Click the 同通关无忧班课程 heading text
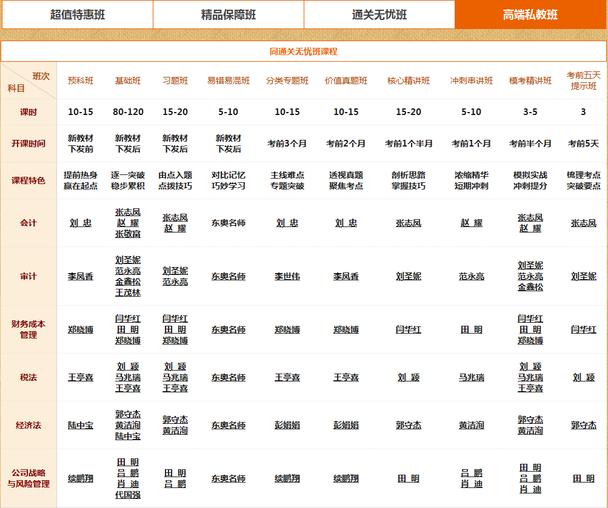Image resolution: width=608 pixels, height=508 pixels. [303, 51]
